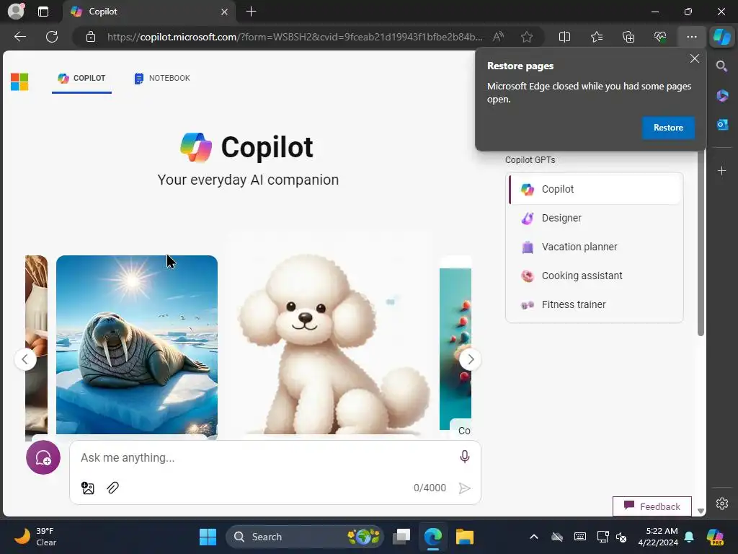Open Task View on the taskbar

tap(401, 537)
